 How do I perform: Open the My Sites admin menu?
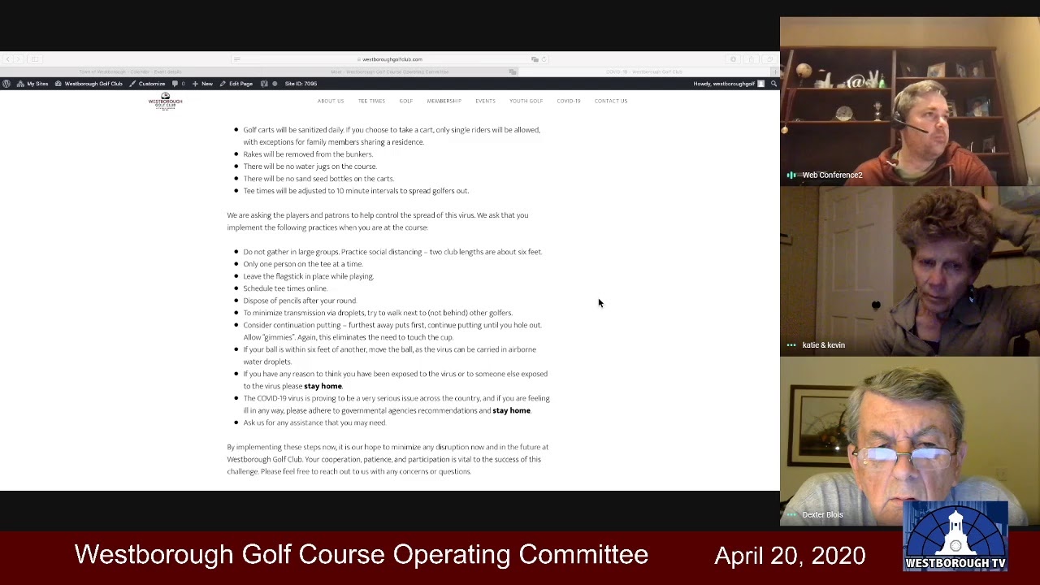[32, 84]
